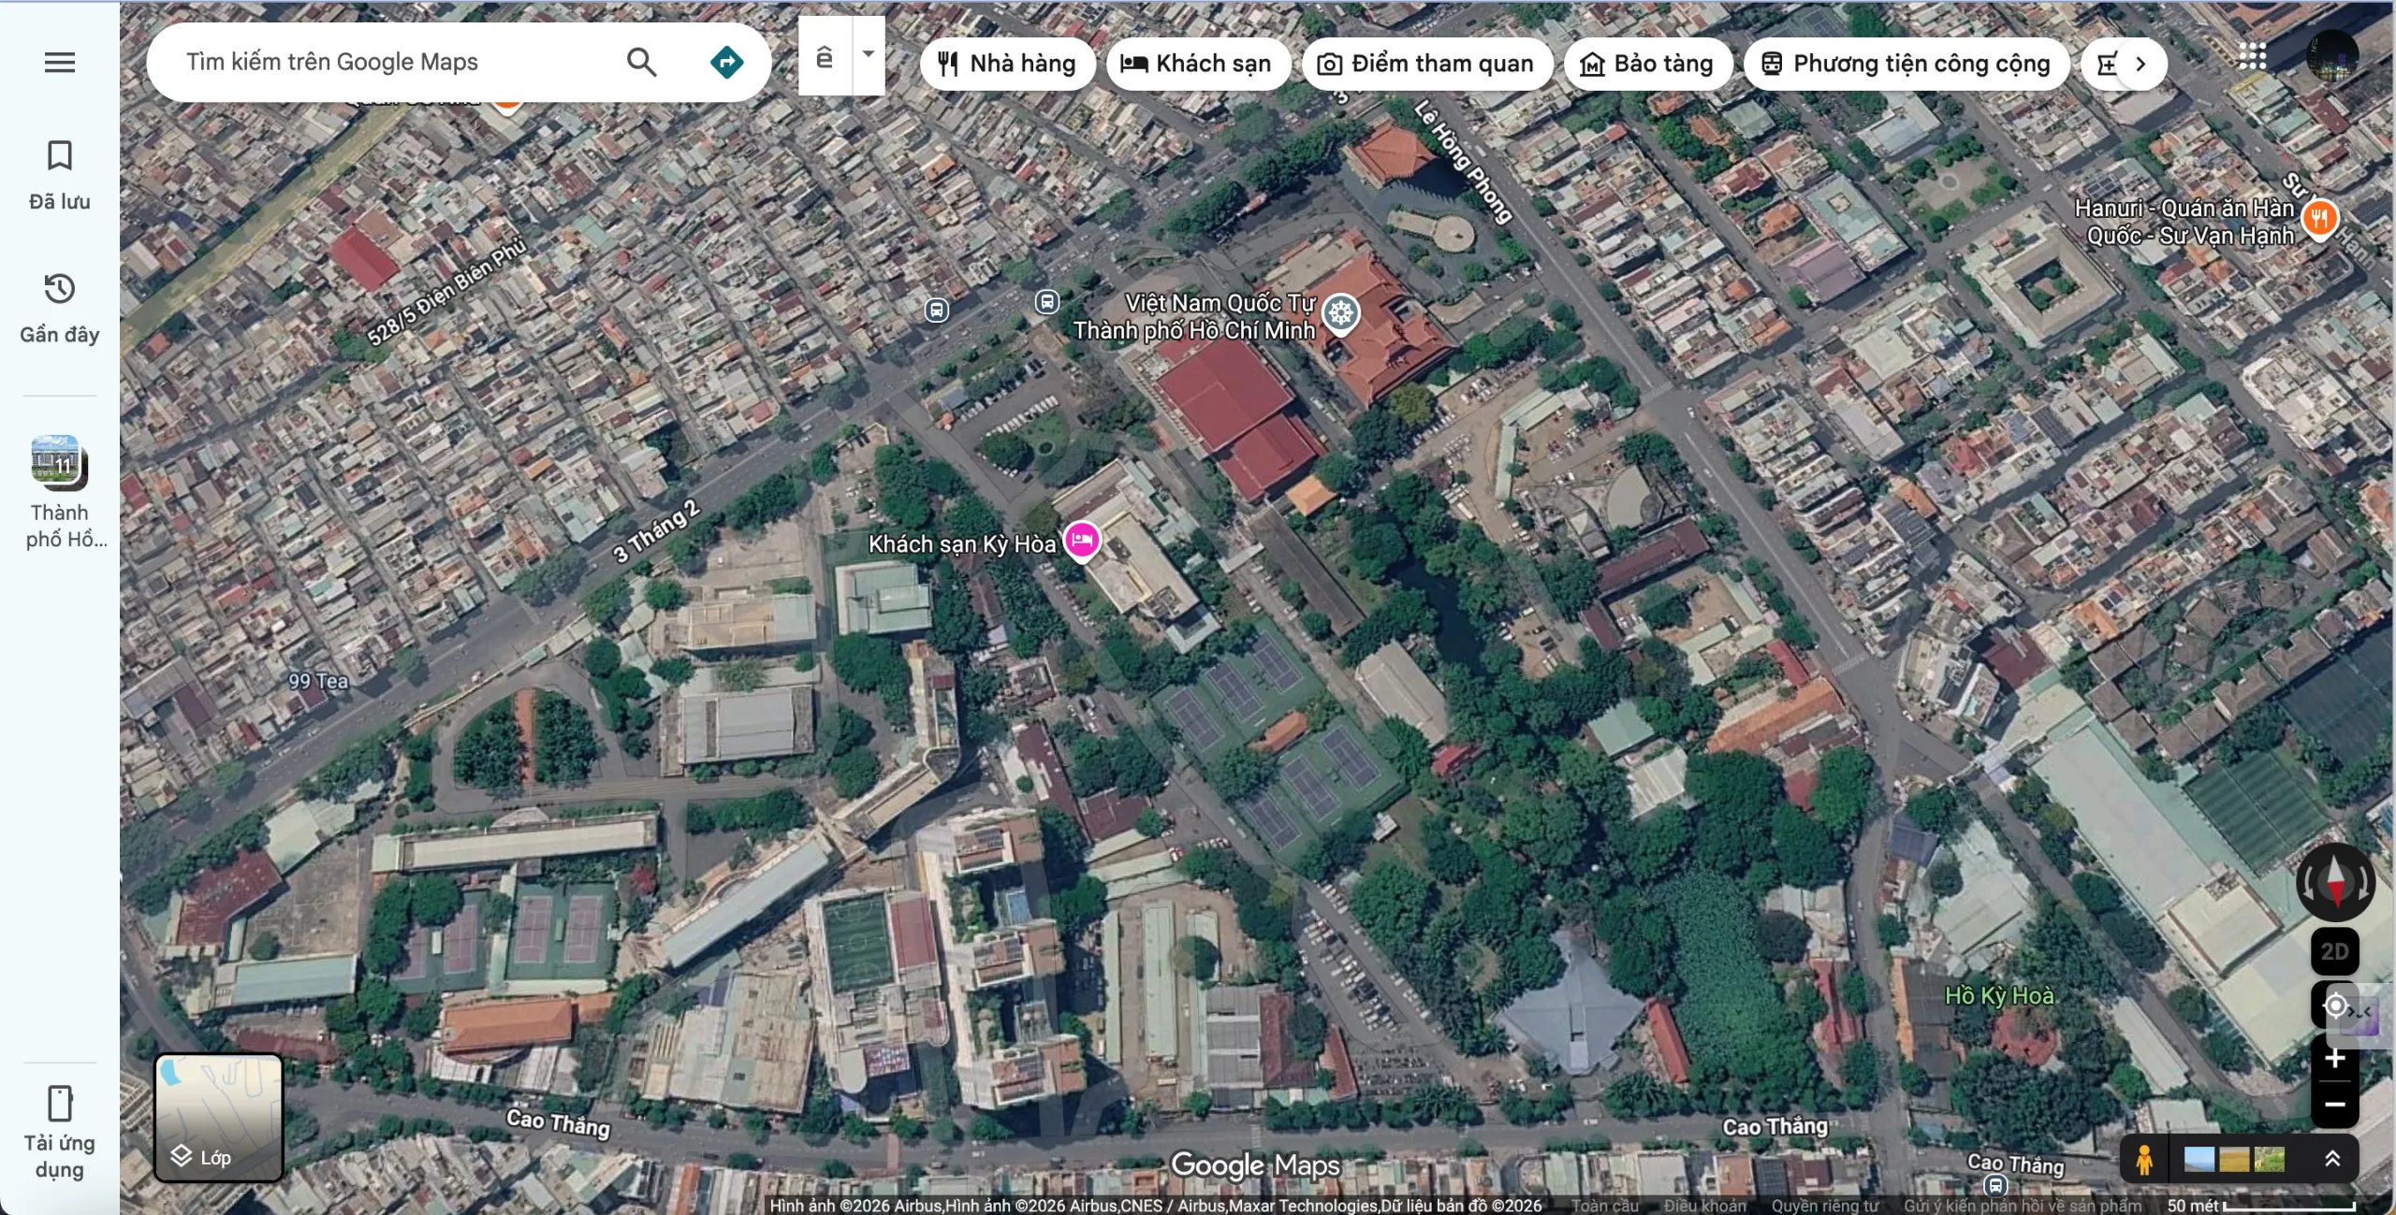Open the input method dropdown arrow

click(869, 54)
